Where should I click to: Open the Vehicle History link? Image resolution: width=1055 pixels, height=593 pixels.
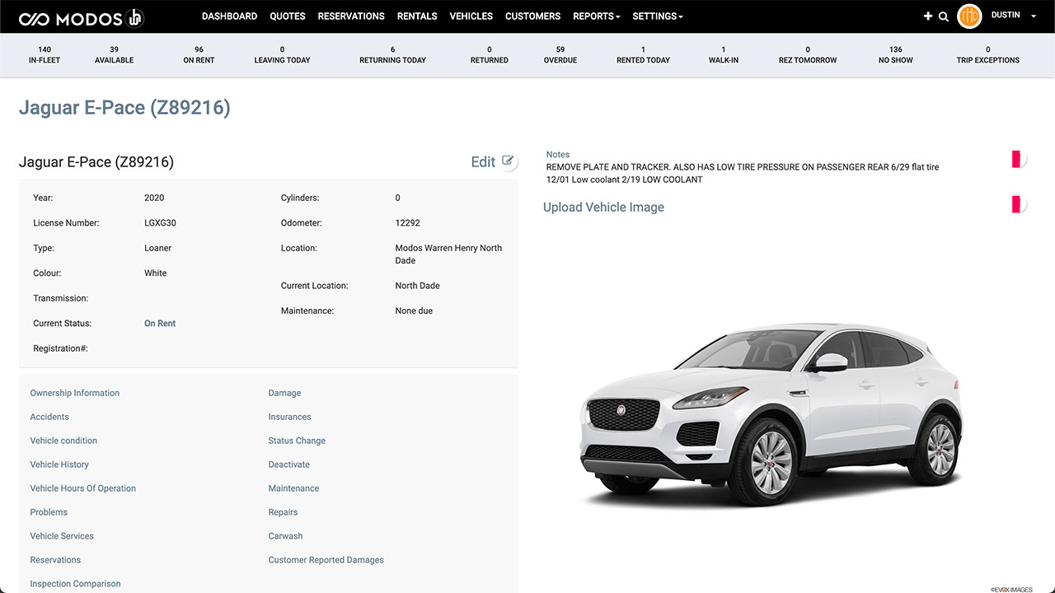(x=59, y=465)
